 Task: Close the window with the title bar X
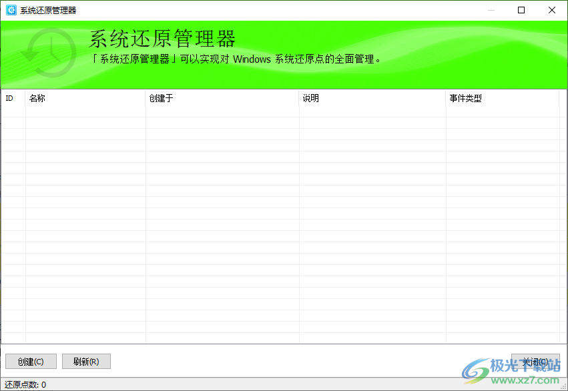tap(552, 10)
